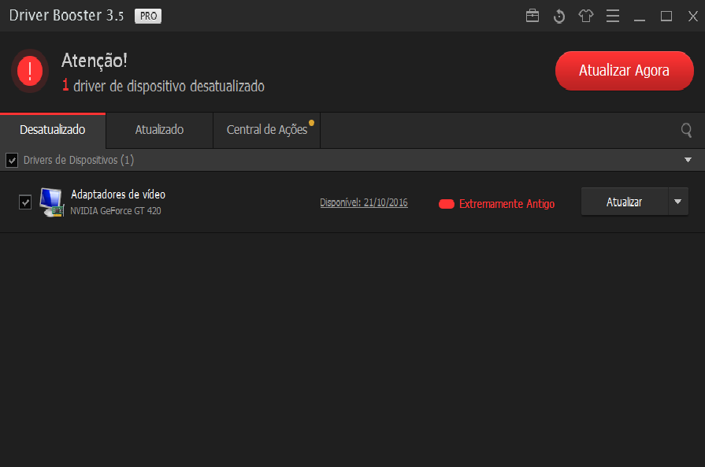Click the video adapter device icon
The height and width of the screenshot is (467, 705).
tap(51, 202)
